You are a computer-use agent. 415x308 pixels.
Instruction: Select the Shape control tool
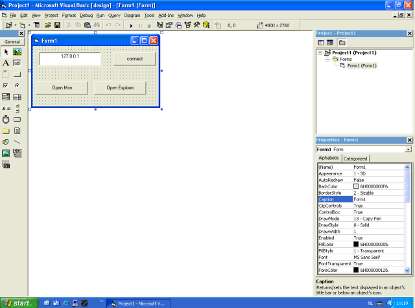point(6,142)
